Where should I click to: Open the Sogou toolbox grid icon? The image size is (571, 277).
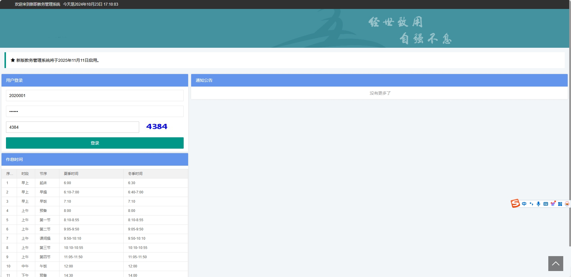coord(560,204)
